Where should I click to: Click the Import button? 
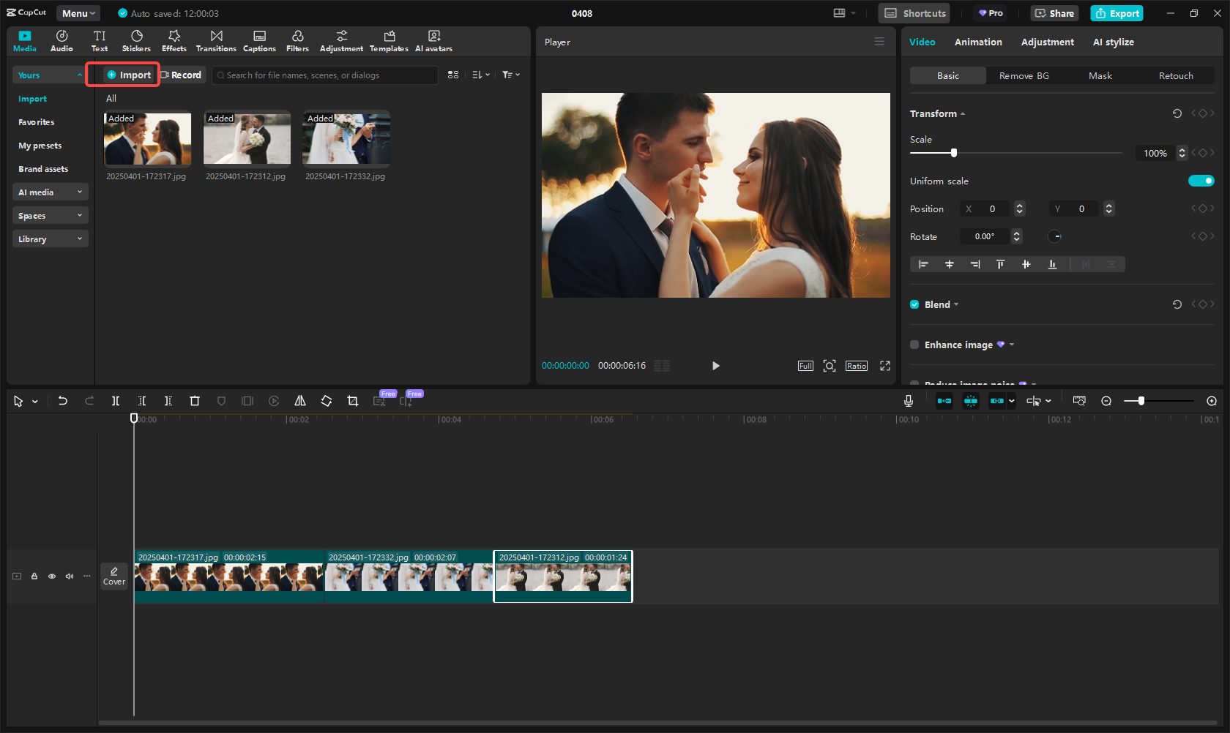click(x=129, y=75)
